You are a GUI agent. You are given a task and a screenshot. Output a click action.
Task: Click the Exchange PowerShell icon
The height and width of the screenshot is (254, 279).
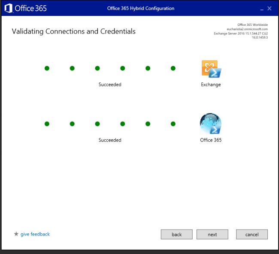point(211,69)
